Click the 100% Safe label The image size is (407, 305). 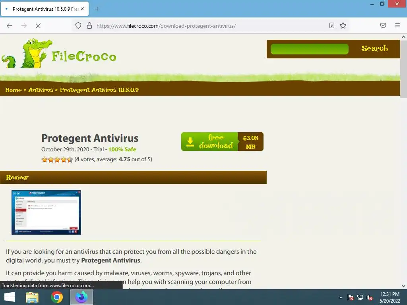[122, 149]
